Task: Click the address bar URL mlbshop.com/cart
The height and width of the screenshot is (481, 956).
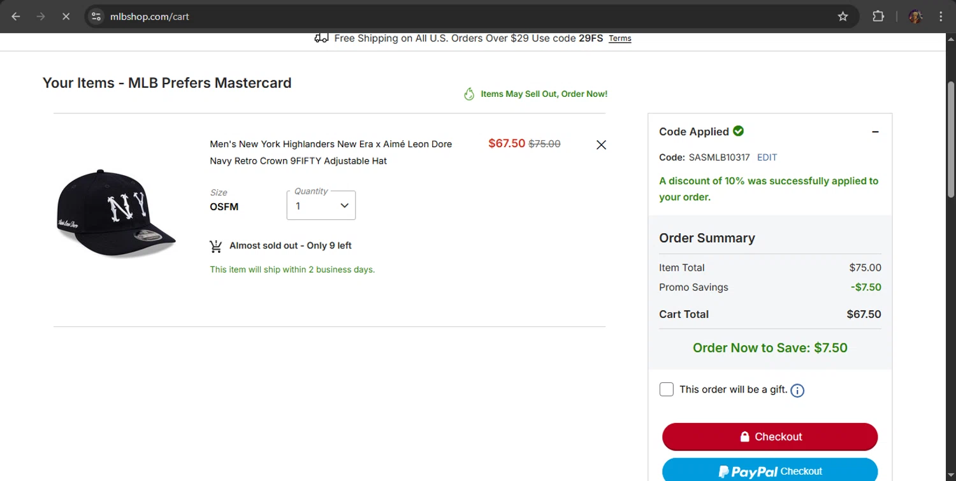Action: [x=150, y=17]
